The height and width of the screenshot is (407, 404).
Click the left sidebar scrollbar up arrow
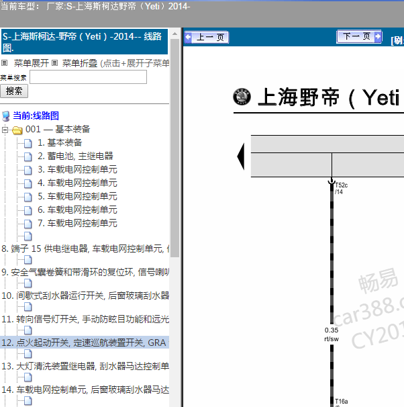174,34
